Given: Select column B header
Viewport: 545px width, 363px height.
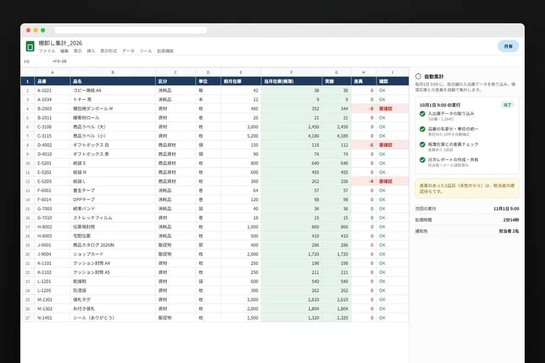Looking at the screenshot, I should coord(113,72).
